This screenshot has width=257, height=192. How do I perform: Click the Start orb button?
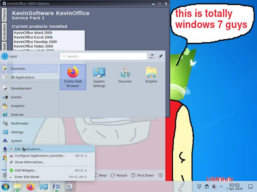(x=6, y=186)
